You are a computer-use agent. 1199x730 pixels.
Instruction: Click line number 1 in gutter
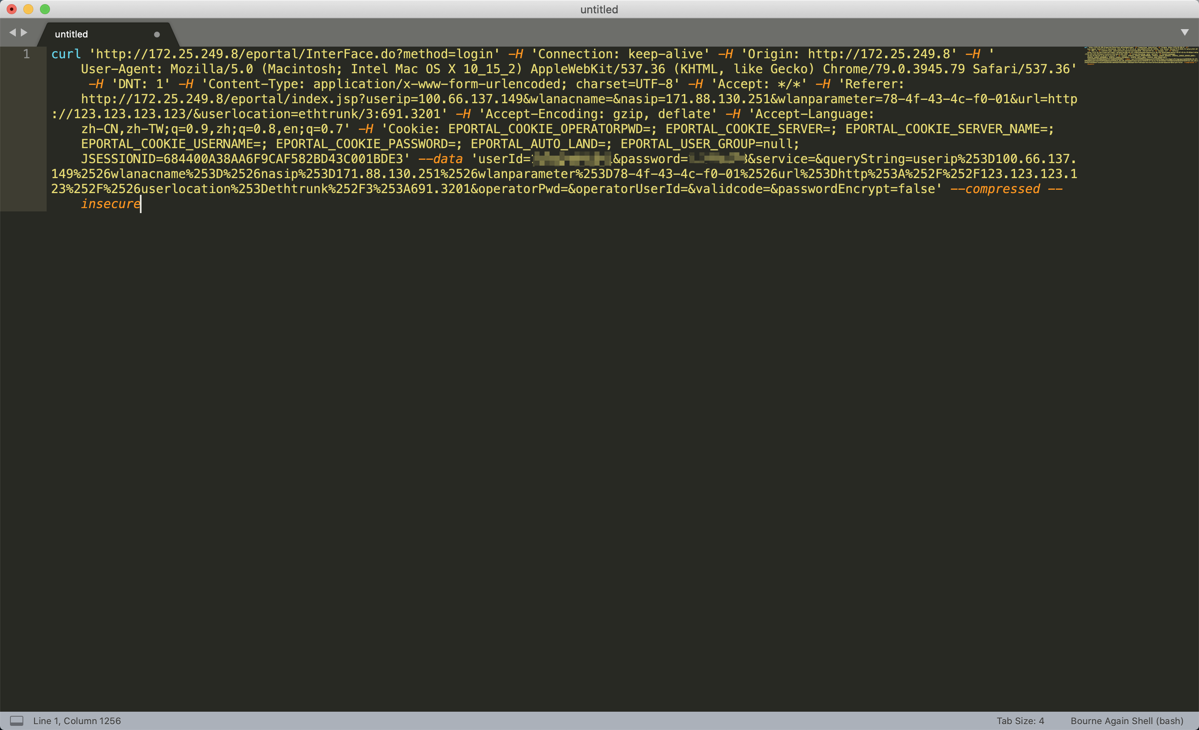coord(26,54)
